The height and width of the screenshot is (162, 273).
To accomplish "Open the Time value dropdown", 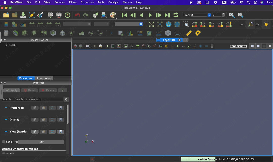I will click(x=209, y=15).
